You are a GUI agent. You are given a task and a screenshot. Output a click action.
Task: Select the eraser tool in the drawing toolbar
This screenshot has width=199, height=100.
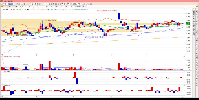[x=197, y=14]
